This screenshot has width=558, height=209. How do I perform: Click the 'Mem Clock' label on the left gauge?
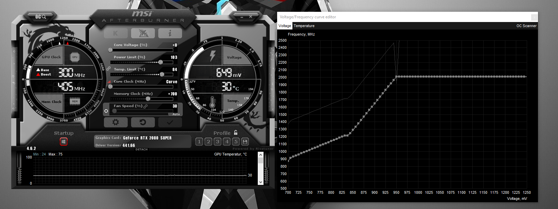coord(51,102)
